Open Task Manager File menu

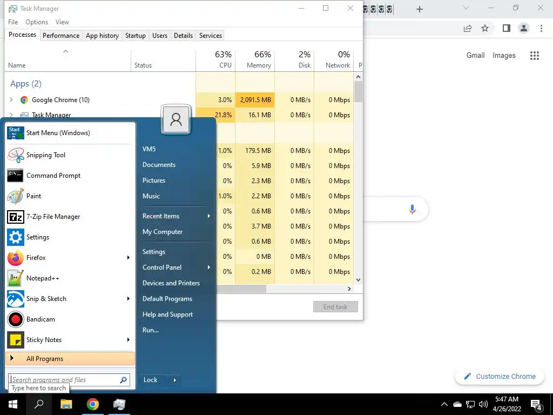point(13,22)
